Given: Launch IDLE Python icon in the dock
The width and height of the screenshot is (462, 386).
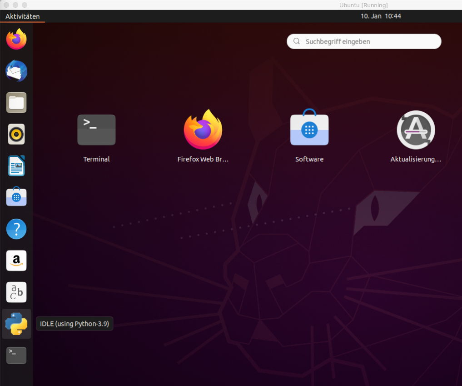Looking at the screenshot, I should point(16,324).
